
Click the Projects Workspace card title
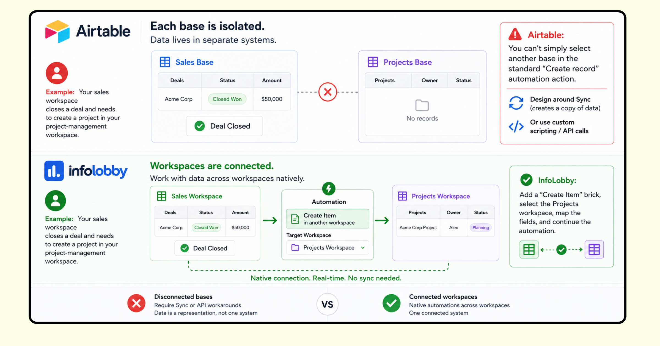click(441, 196)
